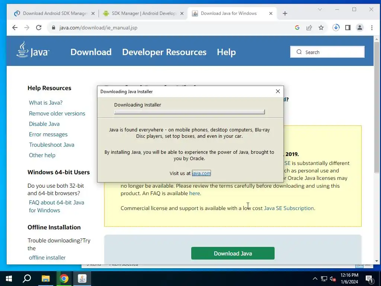Switch to the Download Android SDK Manager tab

tap(55, 13)
